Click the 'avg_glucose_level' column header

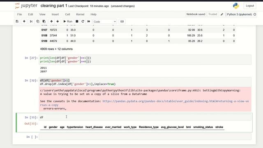point(172,127)
